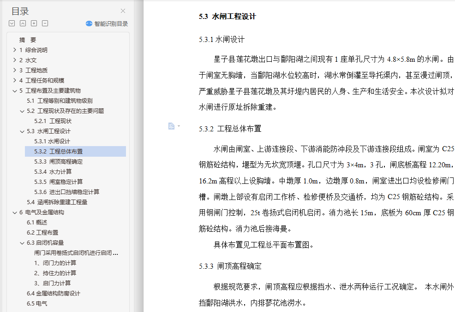Image resolution: width=455 pixels, height=312 pixels.
Task: Go to 3、启门力计算
Action: [x=52, y=283]
